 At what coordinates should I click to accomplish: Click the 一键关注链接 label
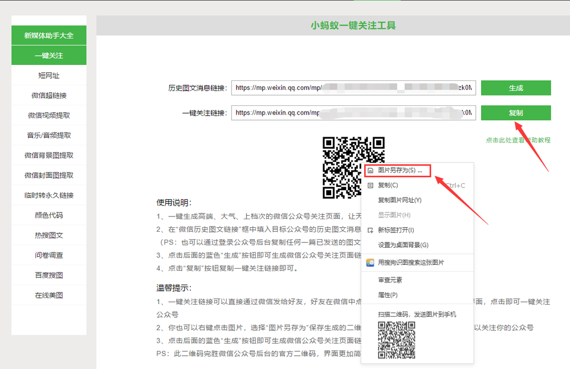pos(205,113)
